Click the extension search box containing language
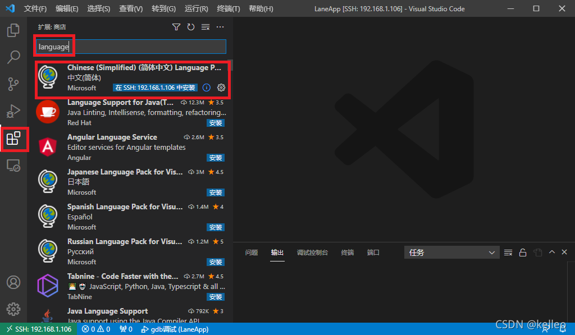This screenshot has height=335, width=575. coord(131,47)
